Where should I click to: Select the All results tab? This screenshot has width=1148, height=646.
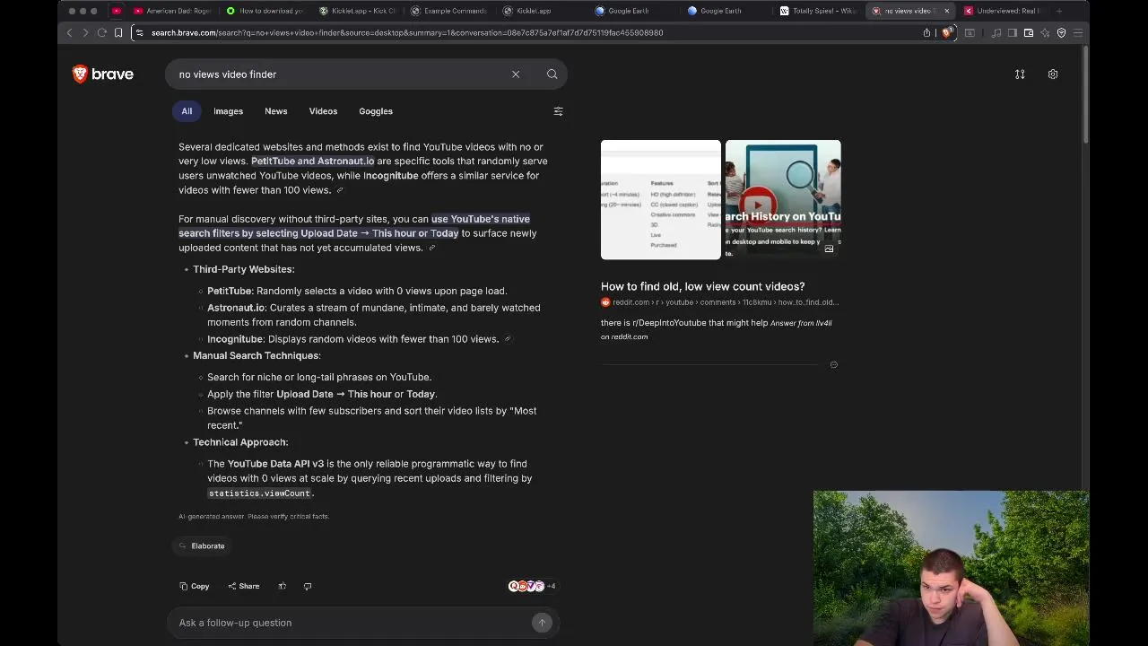[187, 111]
